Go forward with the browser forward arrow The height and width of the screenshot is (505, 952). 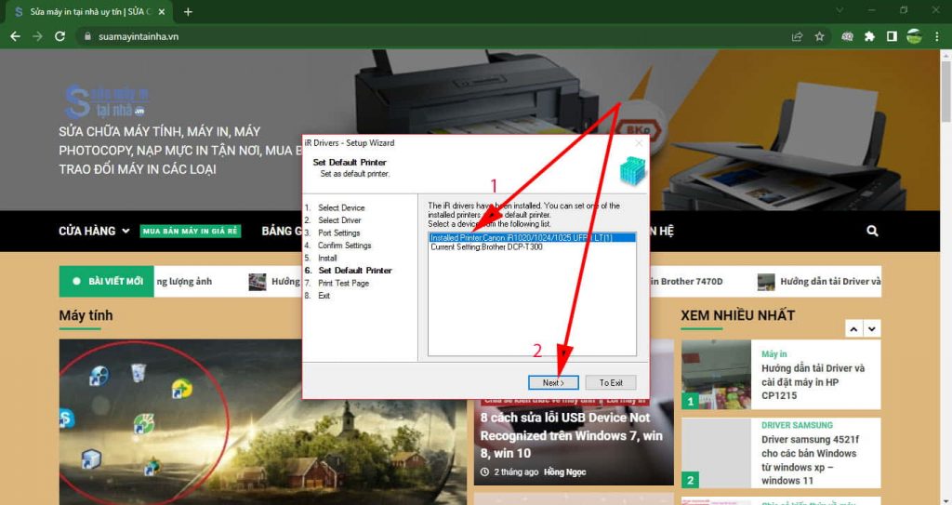pos(37,36)
